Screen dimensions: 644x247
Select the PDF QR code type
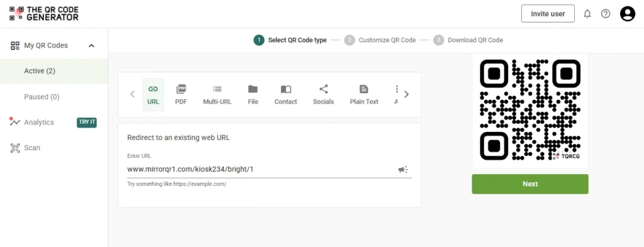coord(181,95)
